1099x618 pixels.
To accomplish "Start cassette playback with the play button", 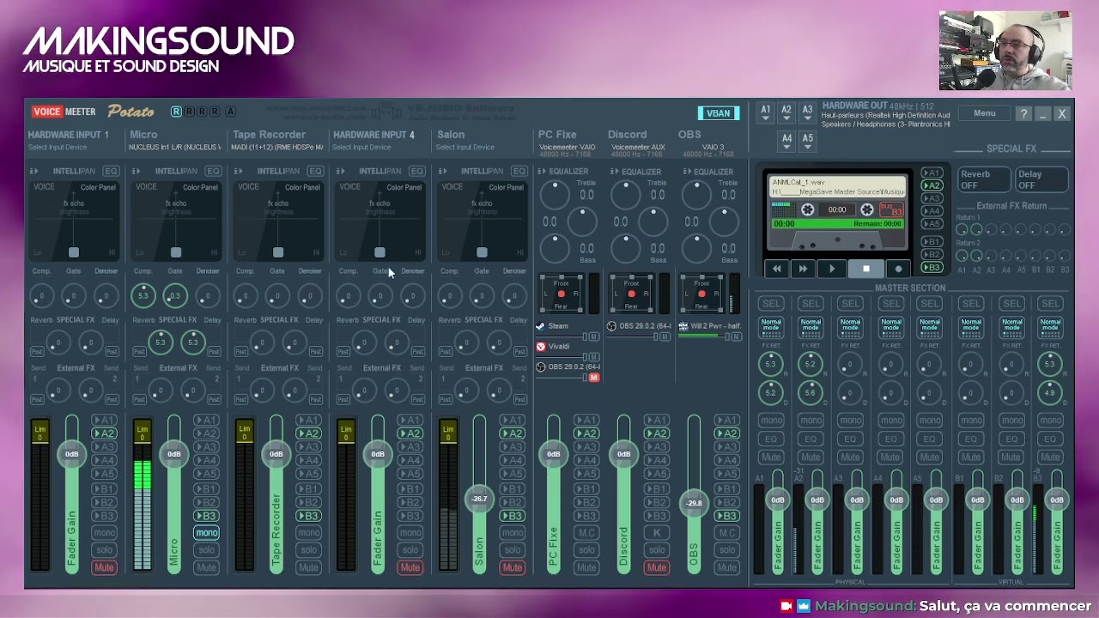I will pos(831,269).
